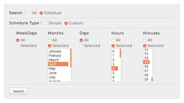184x103 pixels.
Task: Click the Months list scrollbar thumb
Action: point(71,58)
